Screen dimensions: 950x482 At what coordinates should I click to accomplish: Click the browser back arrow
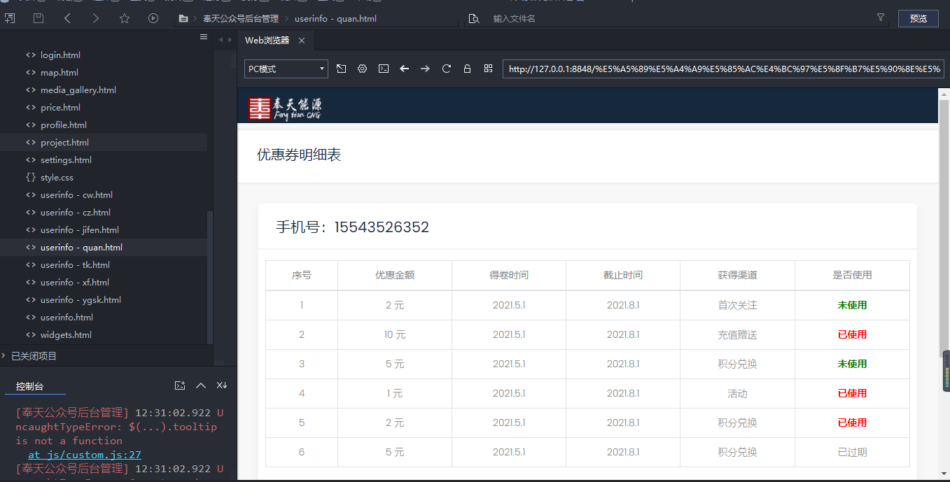tap(404, 69)
